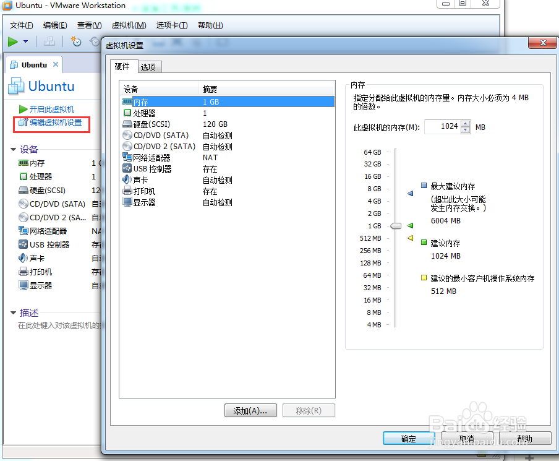The image size is (559, 461).
Task: Click the snapshot clock toolbar icon
Action: pyautogui.click(x=76, y=41)
